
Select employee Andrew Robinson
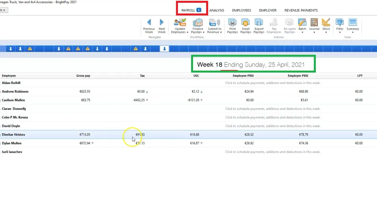pos(15,92)
